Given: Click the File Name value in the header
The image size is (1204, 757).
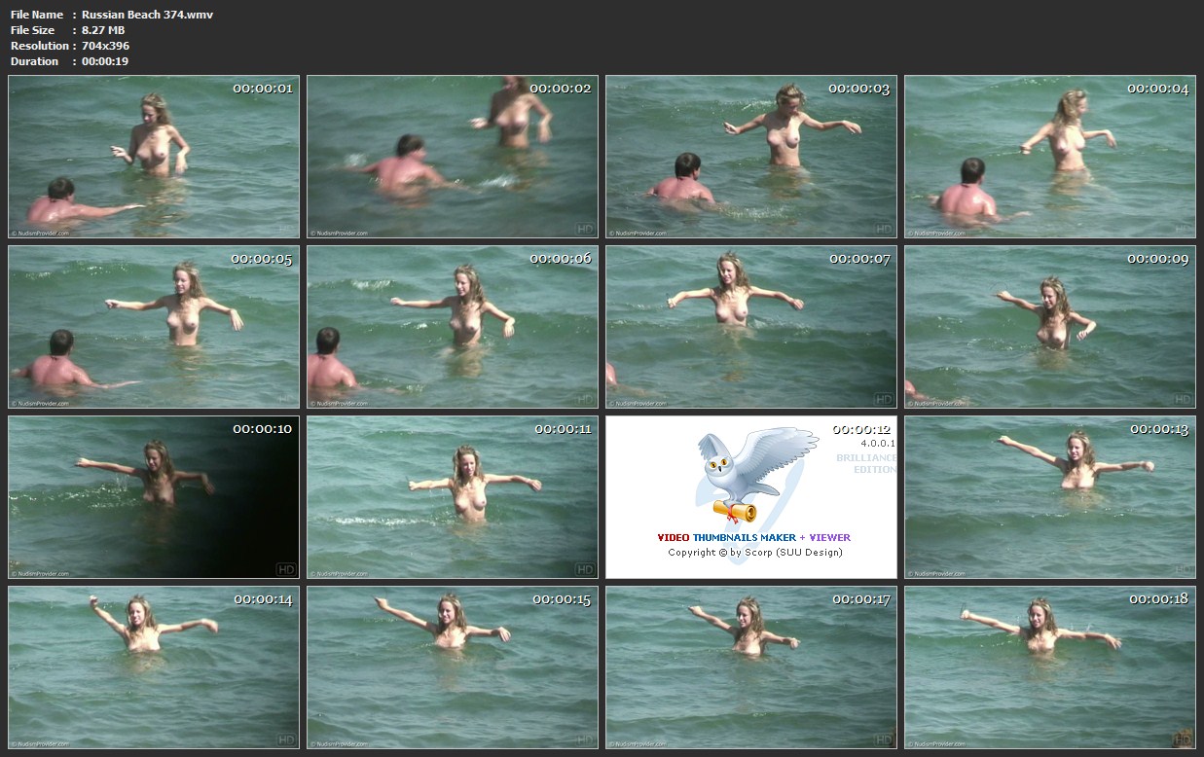Looking at the screenshot, I should click(x=147, y=15).
